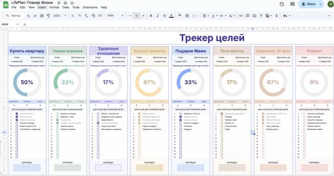Check step 2 in Тело мечты
334x176 pixels.
click(222, 117)
